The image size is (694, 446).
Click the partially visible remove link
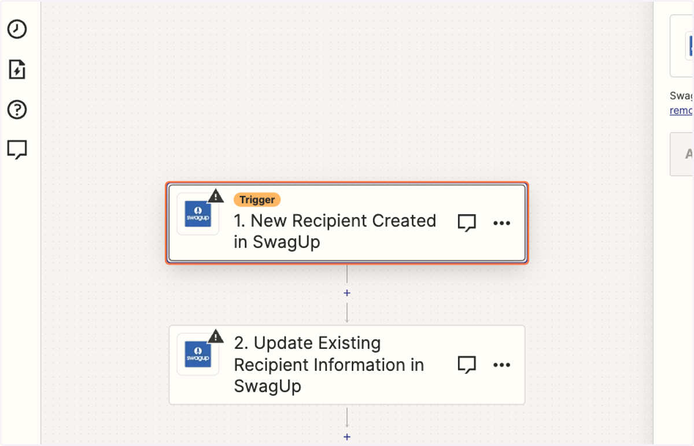click(x=681, y=110)
